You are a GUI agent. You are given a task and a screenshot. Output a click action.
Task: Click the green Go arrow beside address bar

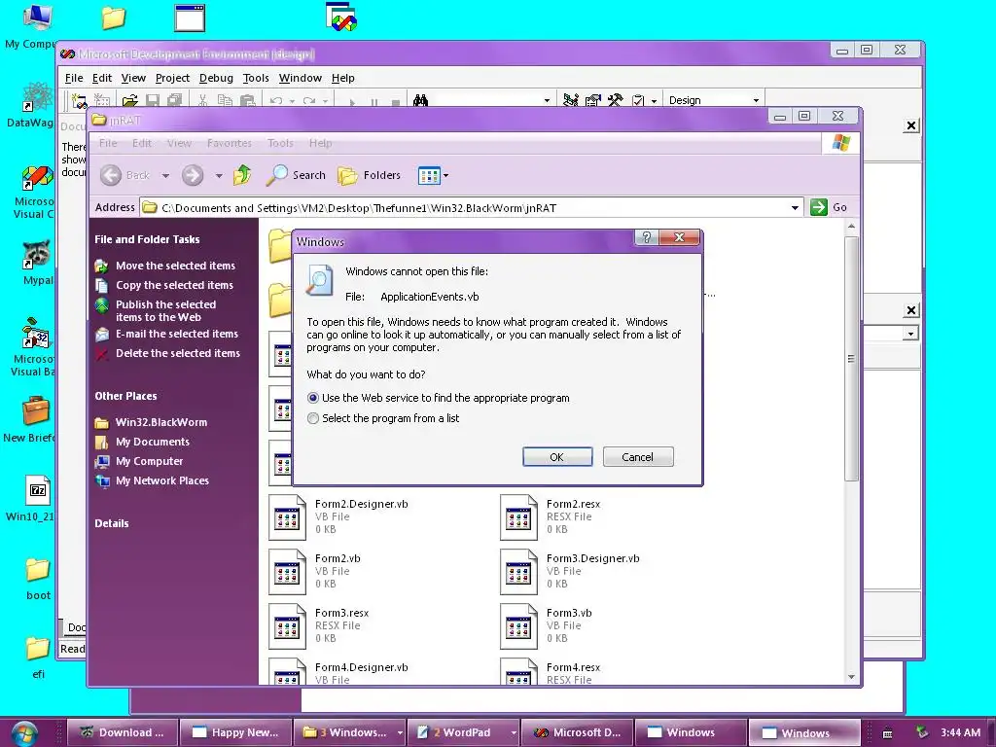coord(819,207)
